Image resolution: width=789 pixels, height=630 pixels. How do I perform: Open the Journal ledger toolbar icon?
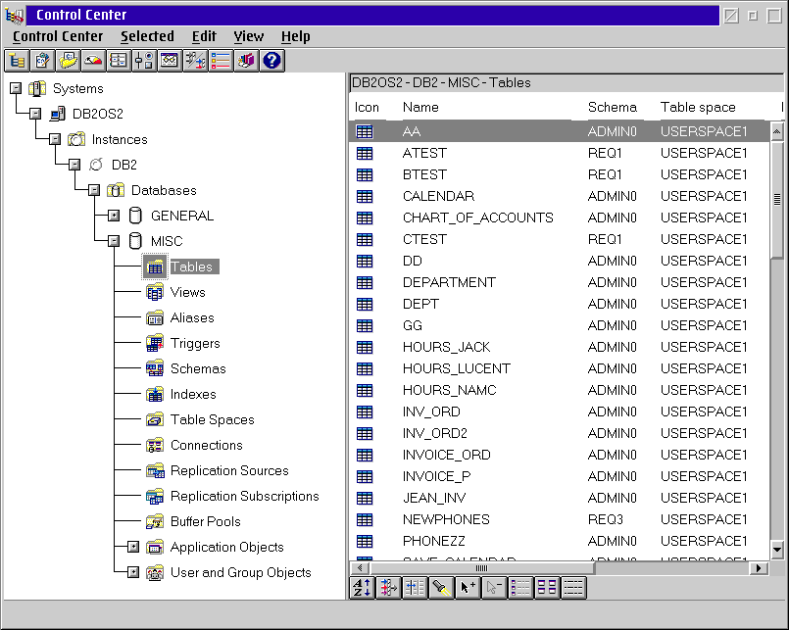tap(119, 61)
